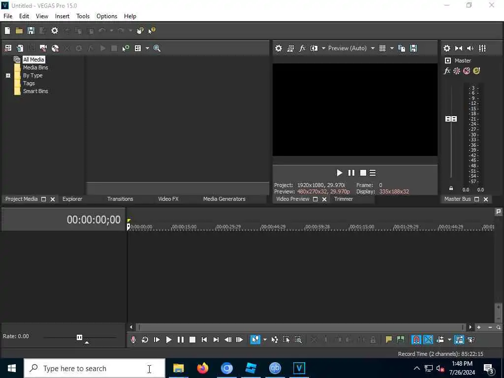Stop playback on timeline transport bar
The image size is (504, 378).
[192, 340]
